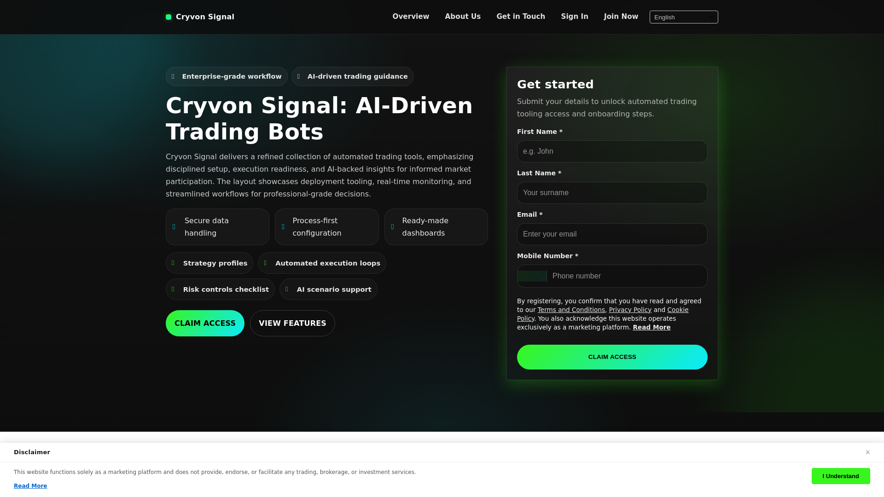Open the Privacy Policy link
Image resolution: width=884 pixels, height=497 pixels.
tap(630, 310)
